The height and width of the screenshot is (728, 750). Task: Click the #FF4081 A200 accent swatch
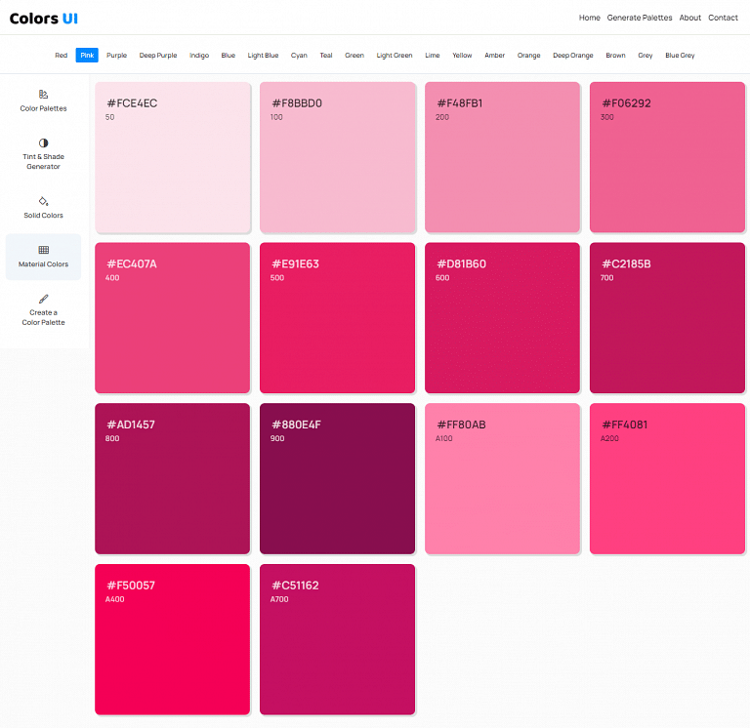(x=667, y=478)
